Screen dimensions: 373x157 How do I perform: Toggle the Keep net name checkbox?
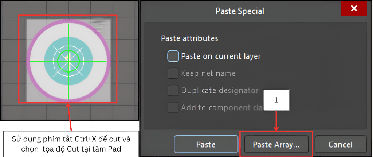(x=173, y=74)
